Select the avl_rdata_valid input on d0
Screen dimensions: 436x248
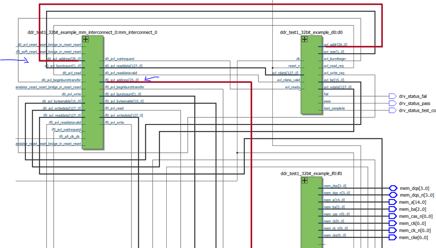click(288, 80)
